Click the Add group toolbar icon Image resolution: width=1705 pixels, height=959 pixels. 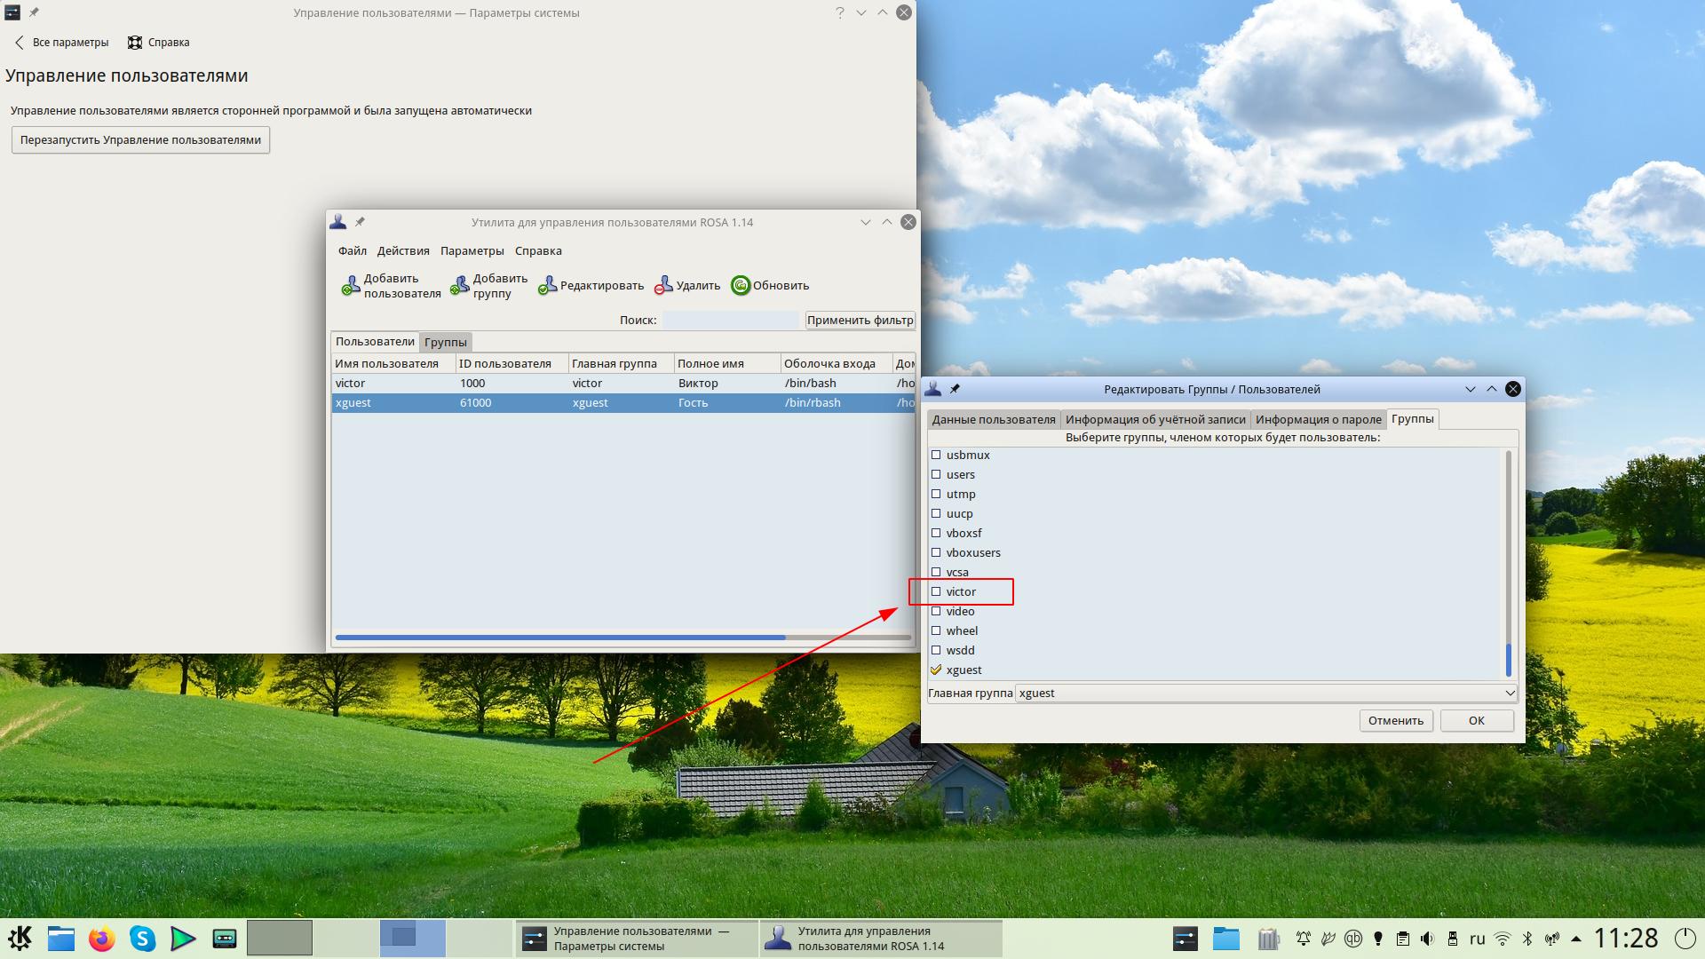[x=460, y=285]
